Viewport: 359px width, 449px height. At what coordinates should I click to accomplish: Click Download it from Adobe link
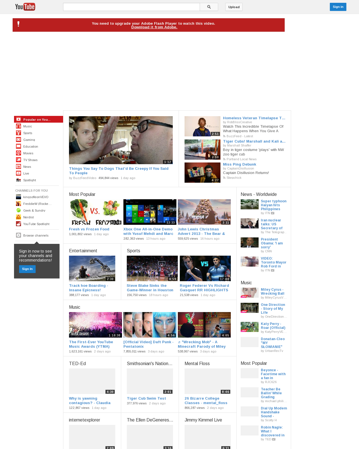click(154, 27)
